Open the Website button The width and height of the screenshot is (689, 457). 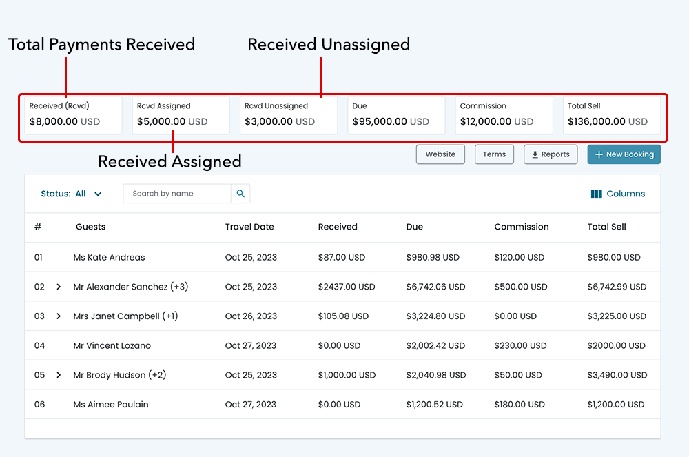[x=440, y=154]
